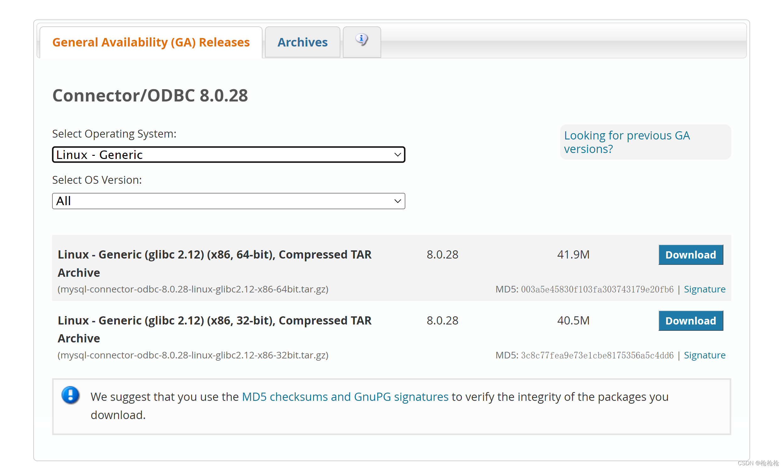Click the blue exclamation notice icon
This screenshot has height=469, width=784.
click(70, 395)
